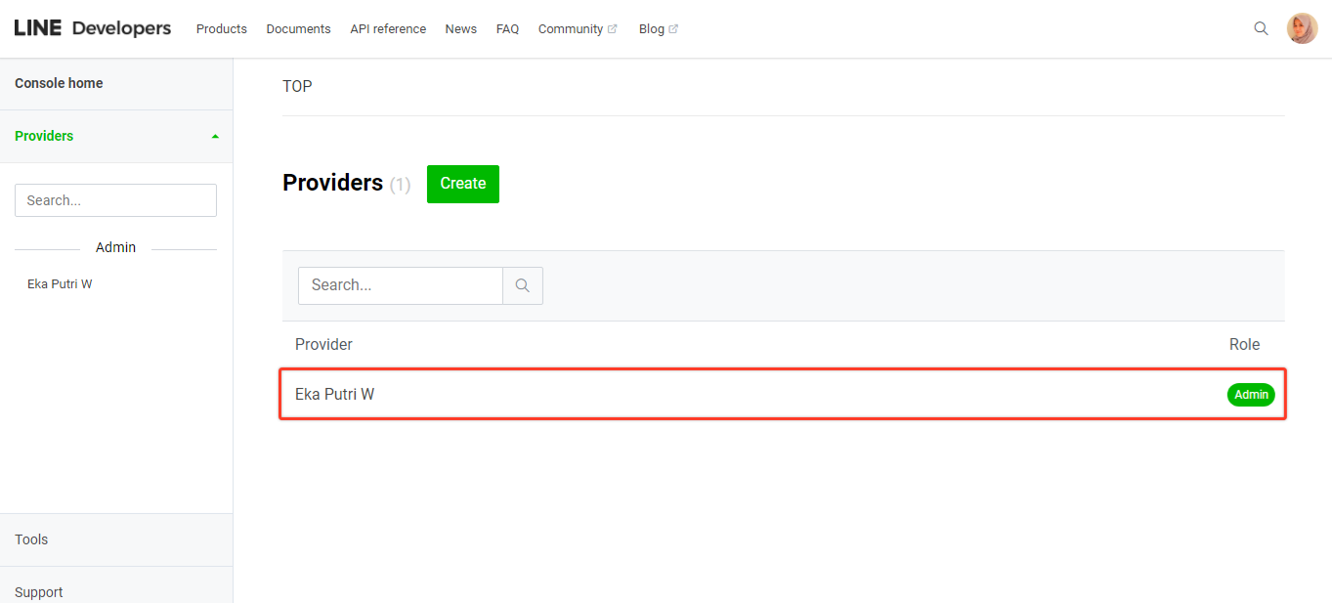Focus the sidebar Search field

tap(115, 200)
